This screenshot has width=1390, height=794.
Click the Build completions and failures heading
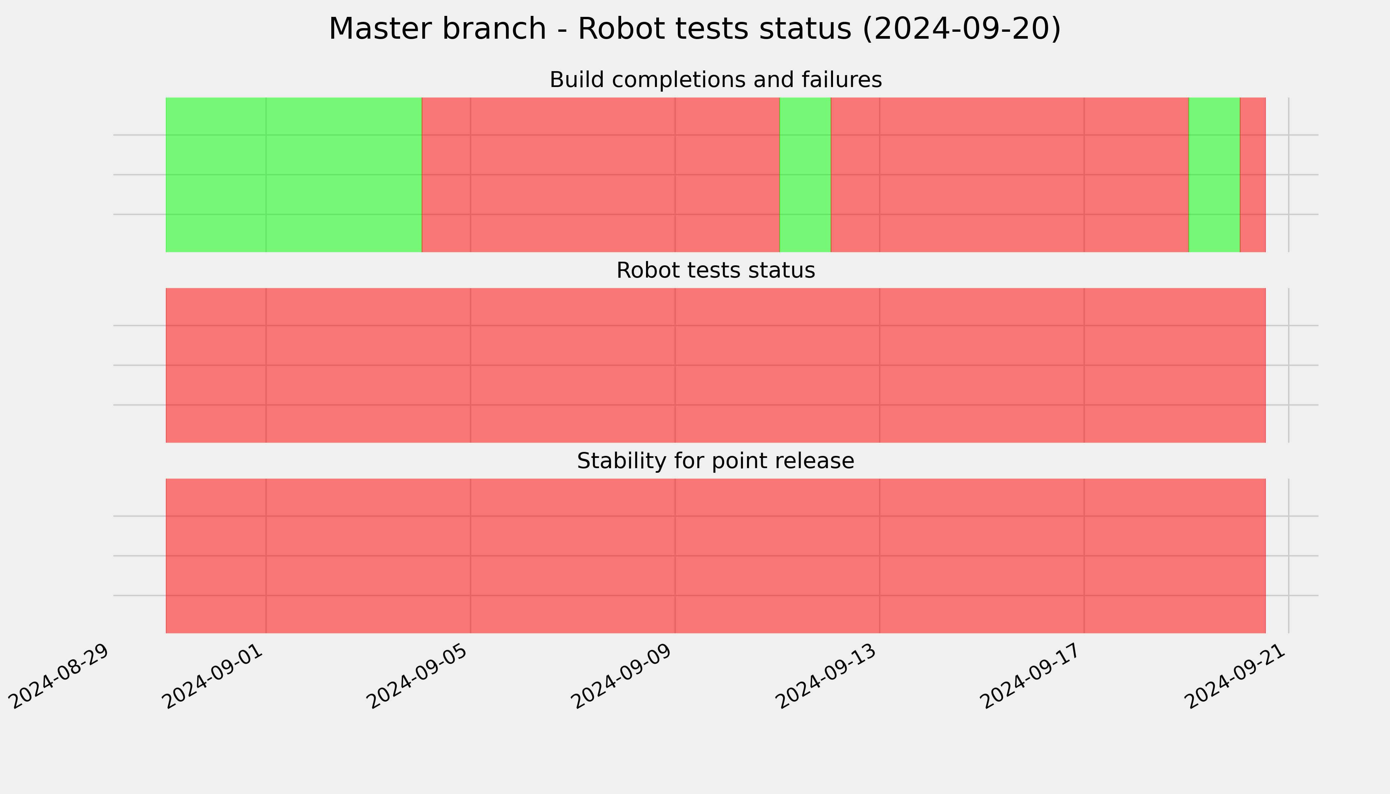point(715,80)
